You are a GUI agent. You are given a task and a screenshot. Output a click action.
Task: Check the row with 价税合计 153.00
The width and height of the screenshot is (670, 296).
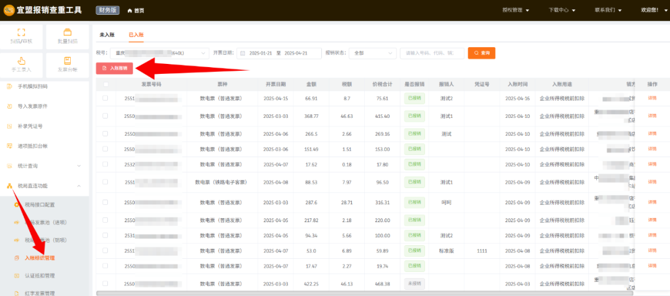pyautogui.click(x=105, y=149)
